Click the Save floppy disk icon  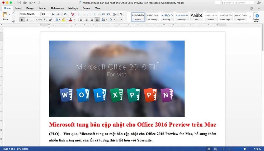click(19, 3)
